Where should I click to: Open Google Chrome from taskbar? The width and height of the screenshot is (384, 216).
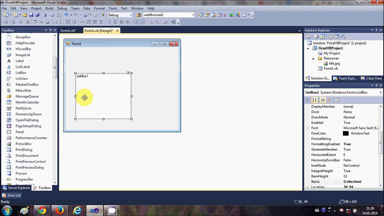(42, 211)
